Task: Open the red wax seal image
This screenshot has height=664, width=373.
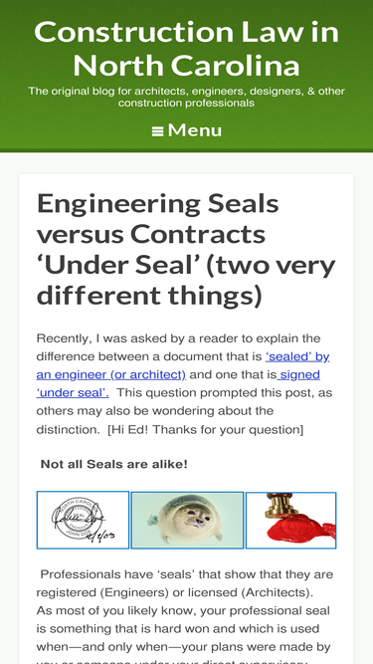Action: click(291, 520)
